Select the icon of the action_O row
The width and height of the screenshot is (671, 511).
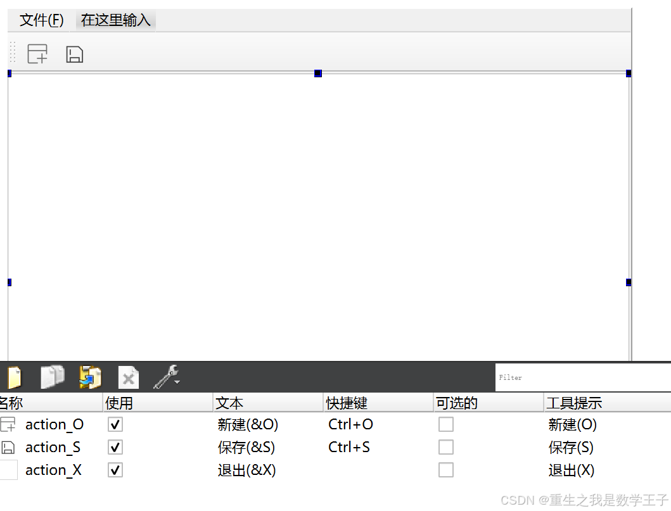pos(8,425)
